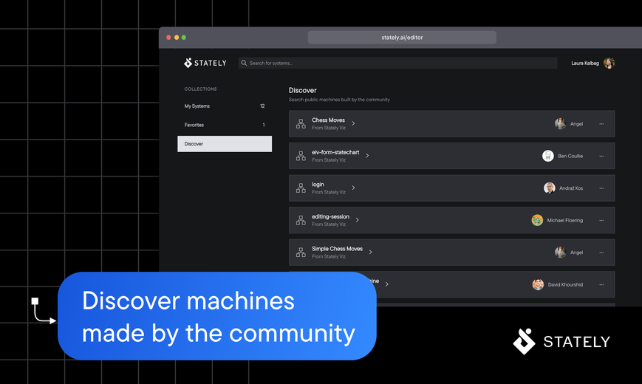Image resolution: width=642 pixels, height=384 pixels.
Task: Open the login machine title
Action: (318, 184)
